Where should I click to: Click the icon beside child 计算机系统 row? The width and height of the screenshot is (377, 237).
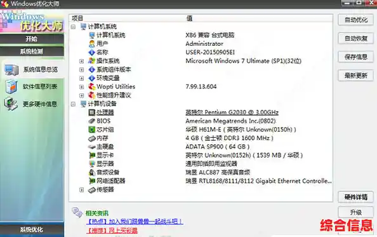91,35
